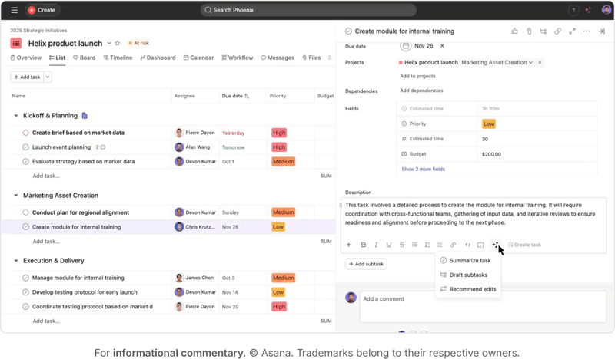The image size is (615, 359).
Task: Mark 'Create module for internal training' pane complete
Action: click(x=349, y=31)
